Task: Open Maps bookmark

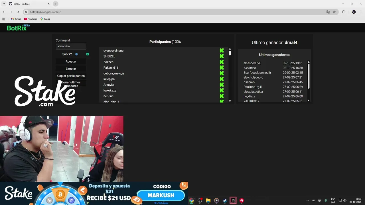Action: coord(45,19)
